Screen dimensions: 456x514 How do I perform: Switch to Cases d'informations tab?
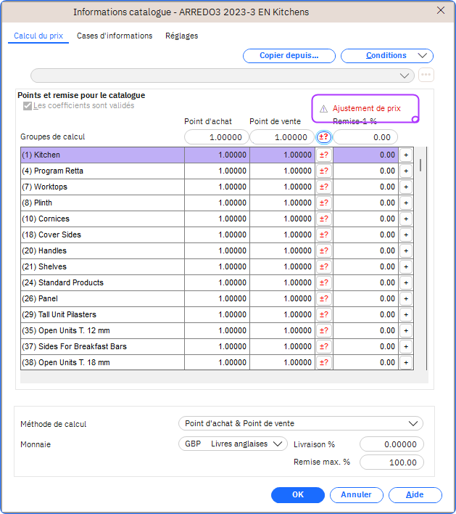(115, 36)
